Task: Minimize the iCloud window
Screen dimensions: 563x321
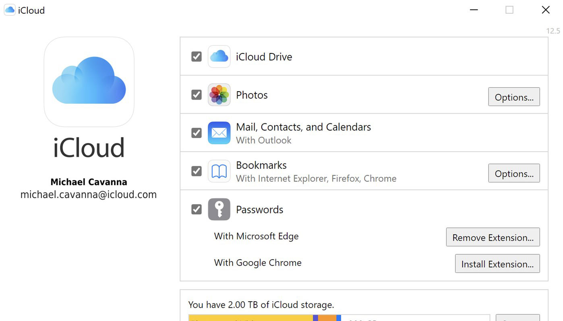Action: pos(474,10)
